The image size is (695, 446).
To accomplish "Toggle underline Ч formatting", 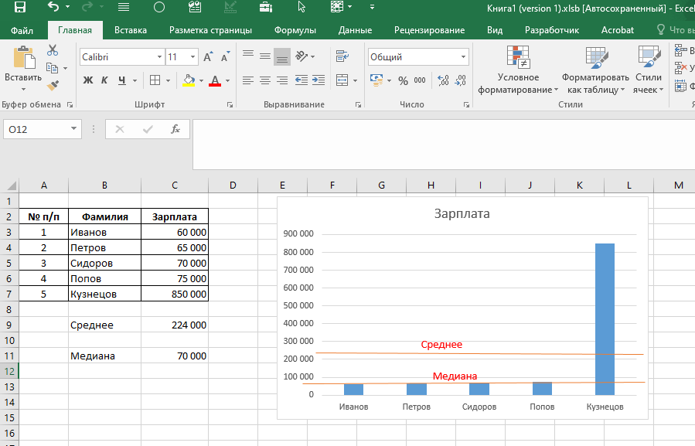I will point(122,80).
